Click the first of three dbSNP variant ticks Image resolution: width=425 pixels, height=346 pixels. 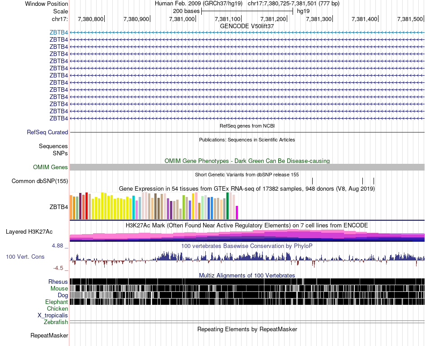click(313, 181)
